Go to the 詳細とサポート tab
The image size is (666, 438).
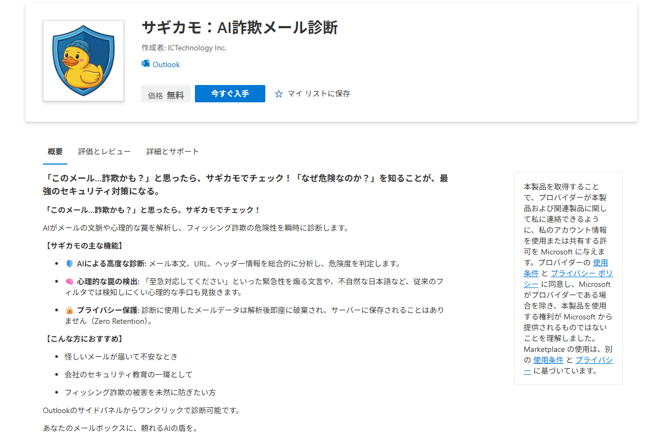173,152
